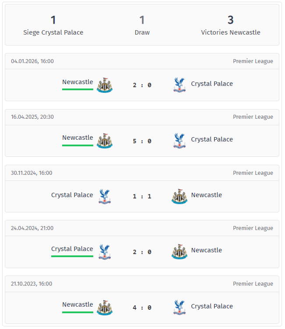Viewport: 285px width, 329px height.
Task: Click Newcastle crest in 04.01.2026 match
Action: 105,85
